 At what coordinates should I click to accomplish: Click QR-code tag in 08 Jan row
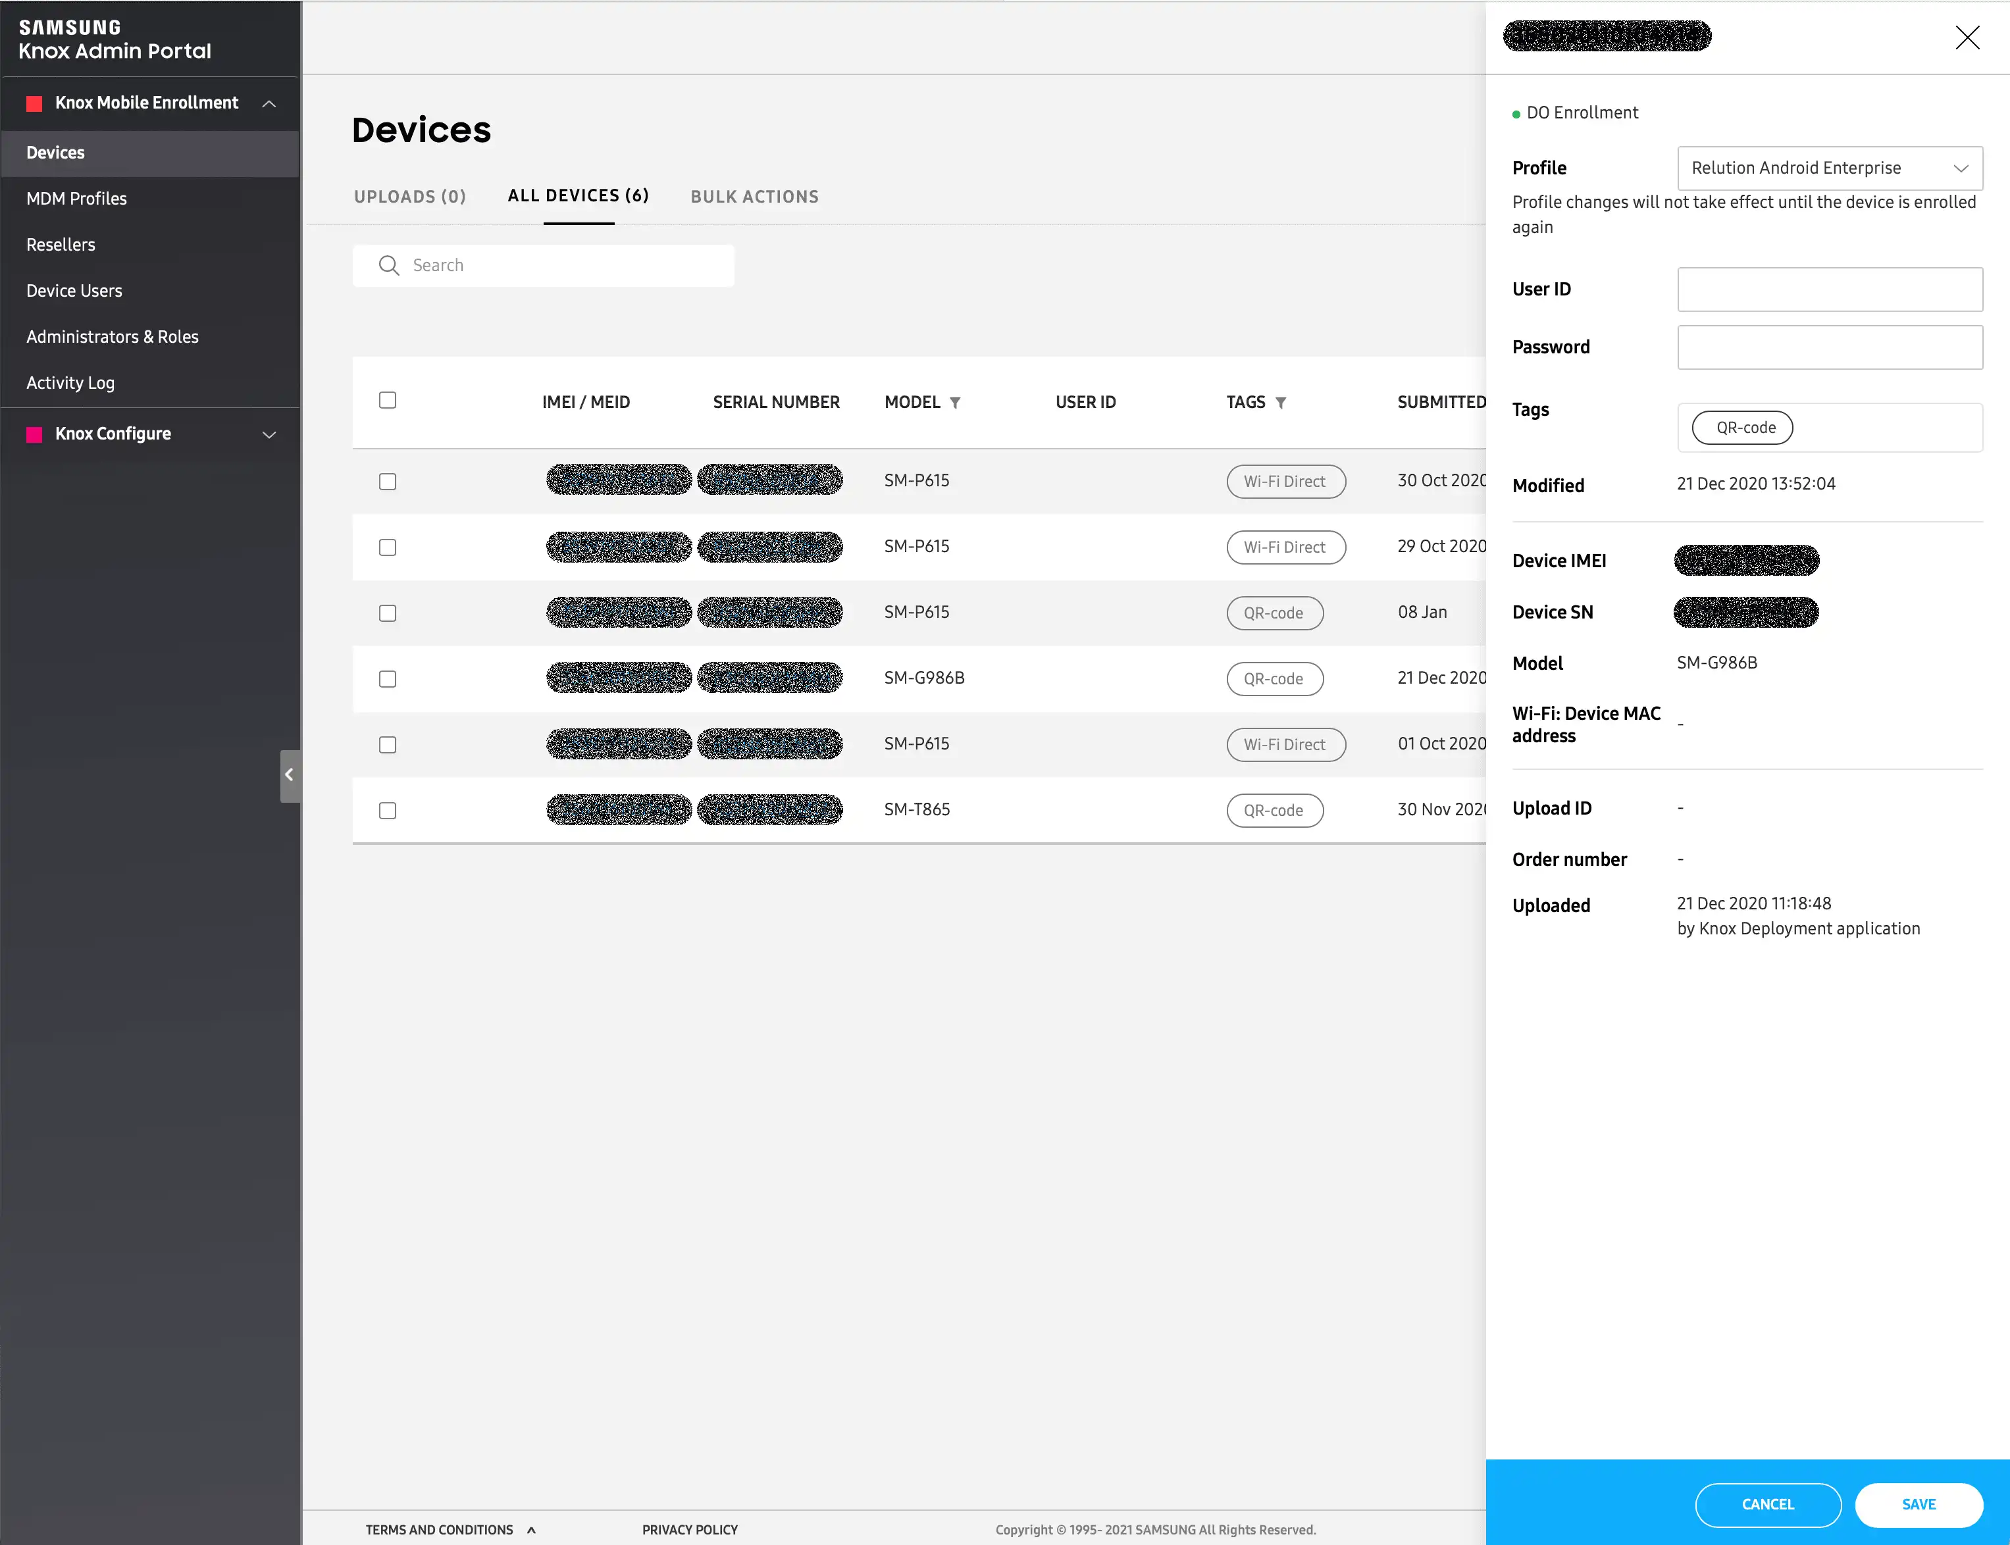point(1274,613)
